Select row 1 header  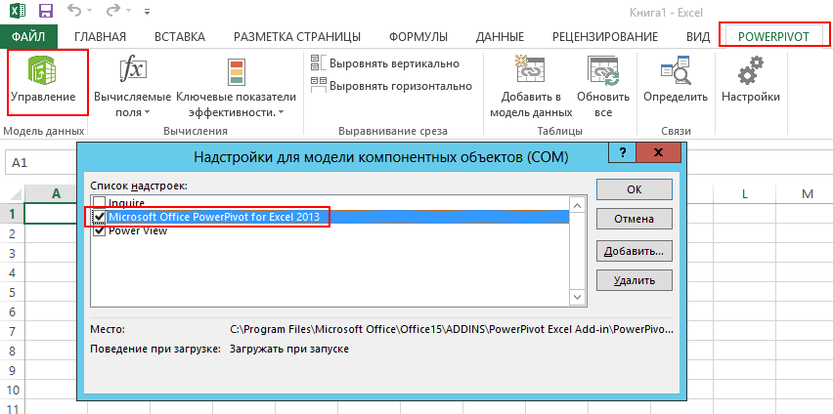click(14, 214)
